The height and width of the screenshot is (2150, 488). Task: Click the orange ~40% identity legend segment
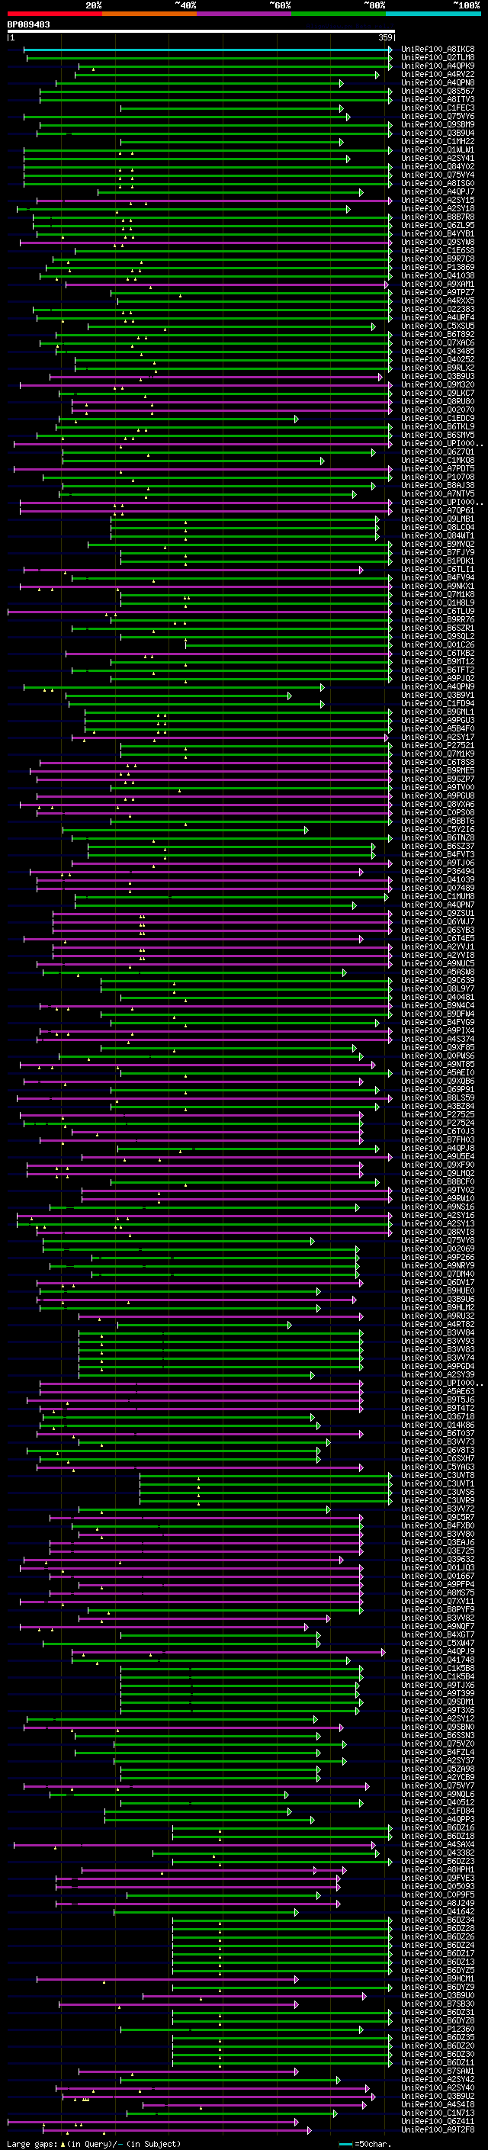click(149, 14)
